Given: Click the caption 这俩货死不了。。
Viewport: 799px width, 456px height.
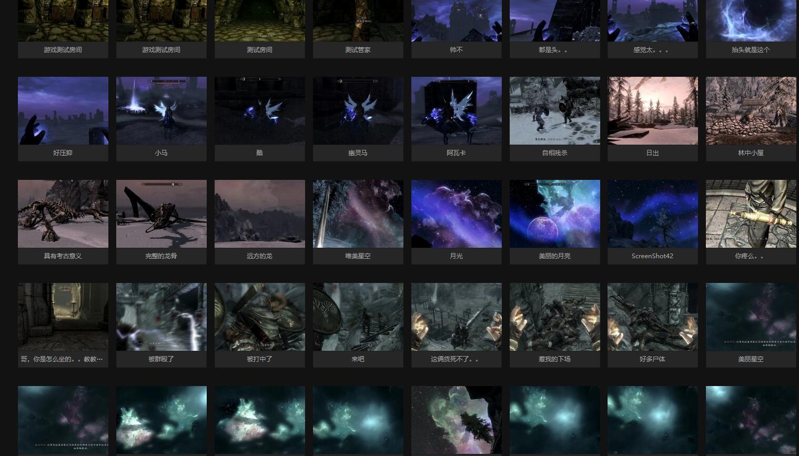Looking at the screenshot, I should pos(455,359).
